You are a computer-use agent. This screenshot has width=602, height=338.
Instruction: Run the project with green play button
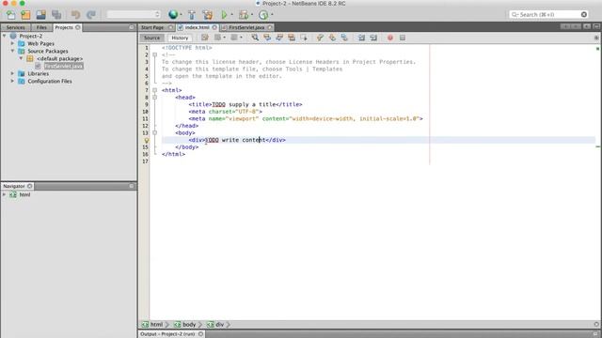coord(224,15)
